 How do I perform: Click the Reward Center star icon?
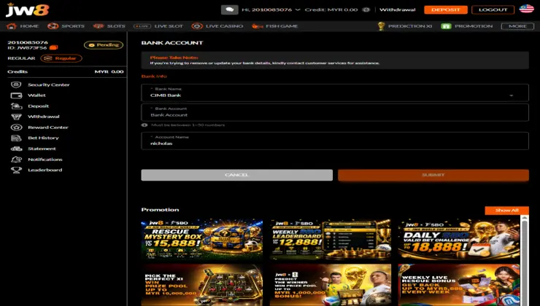16,127
